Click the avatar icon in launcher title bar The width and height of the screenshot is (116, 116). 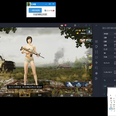29,4
